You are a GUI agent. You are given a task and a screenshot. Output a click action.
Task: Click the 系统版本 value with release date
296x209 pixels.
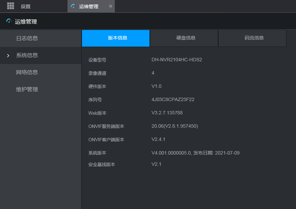click(x=195, y=153)
